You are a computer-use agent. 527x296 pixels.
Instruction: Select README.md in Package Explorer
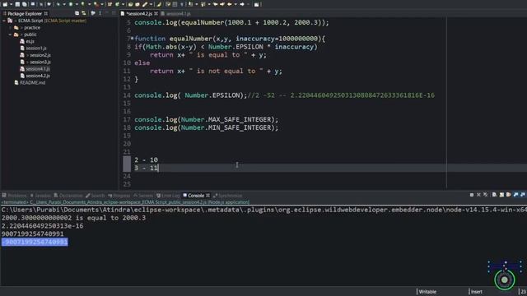coord(32,82)
